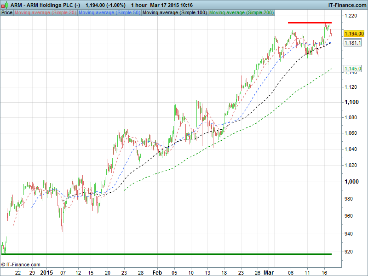Click the 2015 label on time axis

point(46,272)
